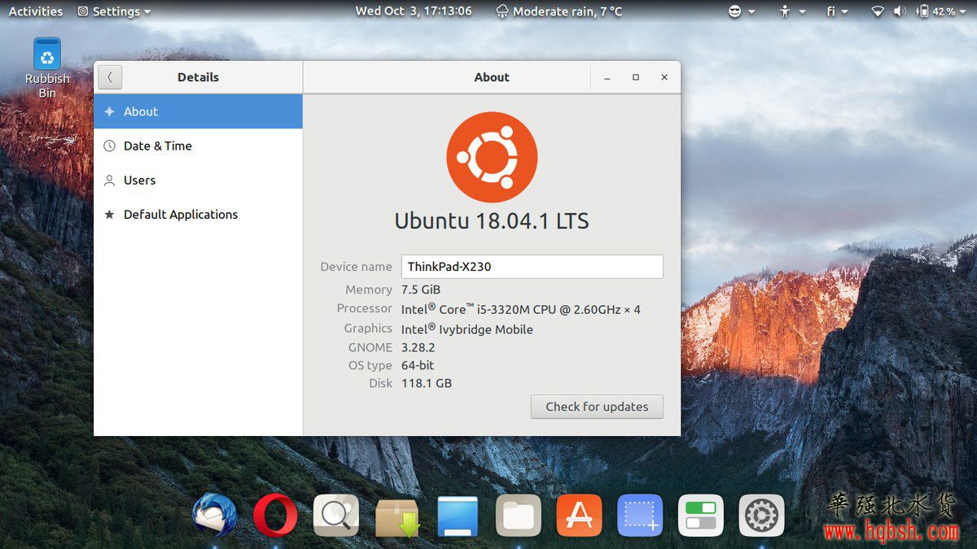Click the Device name text field

click(532, 267)
